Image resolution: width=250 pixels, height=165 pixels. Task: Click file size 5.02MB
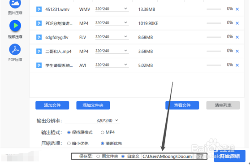pos(146,65)
